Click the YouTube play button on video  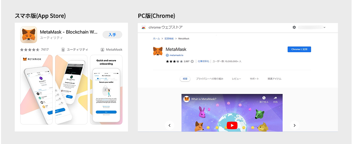coord(231,125)
